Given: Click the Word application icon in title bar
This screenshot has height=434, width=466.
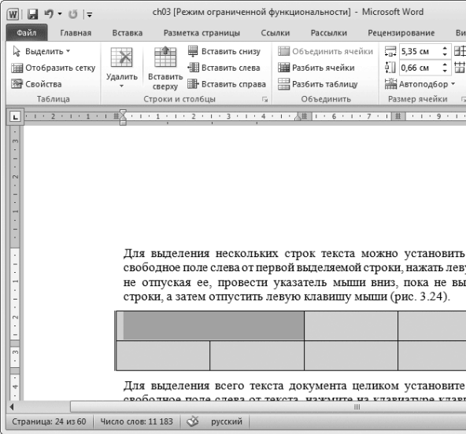Looking at the screenshot, I should coord(13,14).
